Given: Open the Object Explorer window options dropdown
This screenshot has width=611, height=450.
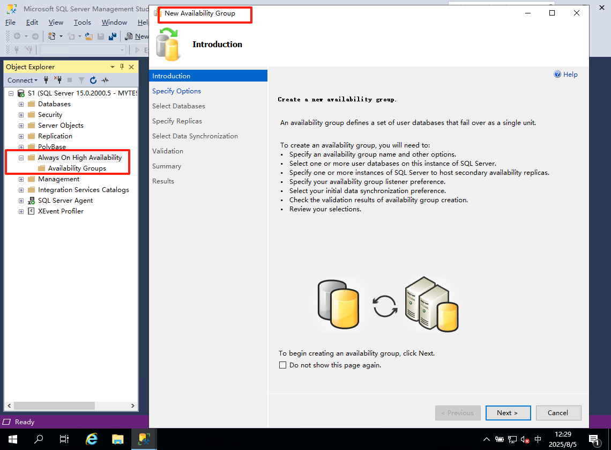Looking at the screenshot, I should pos(113,67).
